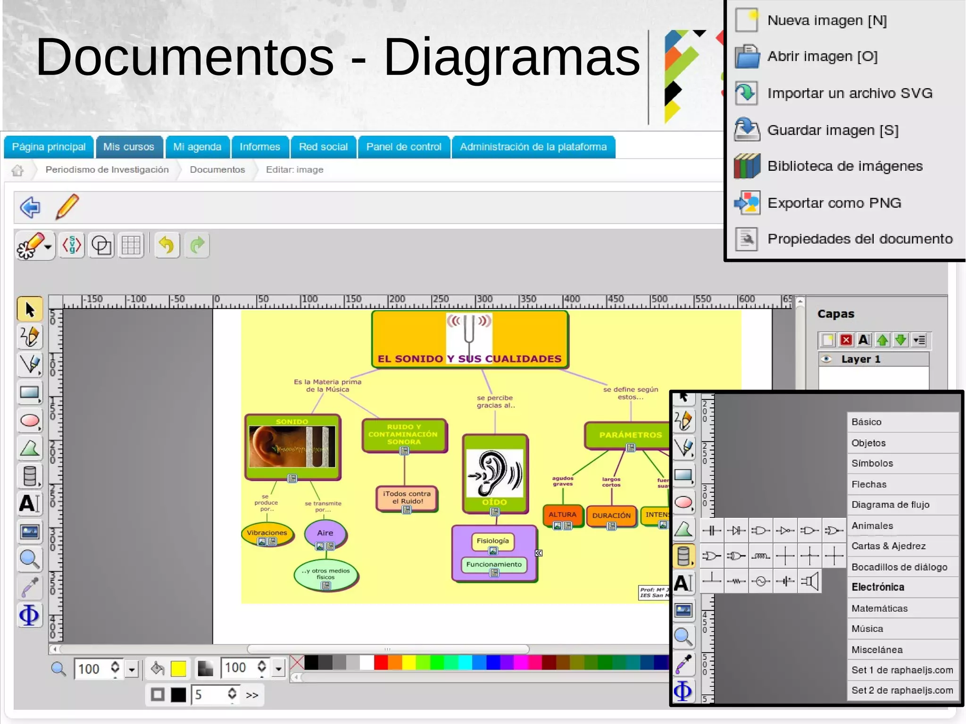Select the green polygon shape tool
Screen dimensions: 966x724
click(30, 448)
